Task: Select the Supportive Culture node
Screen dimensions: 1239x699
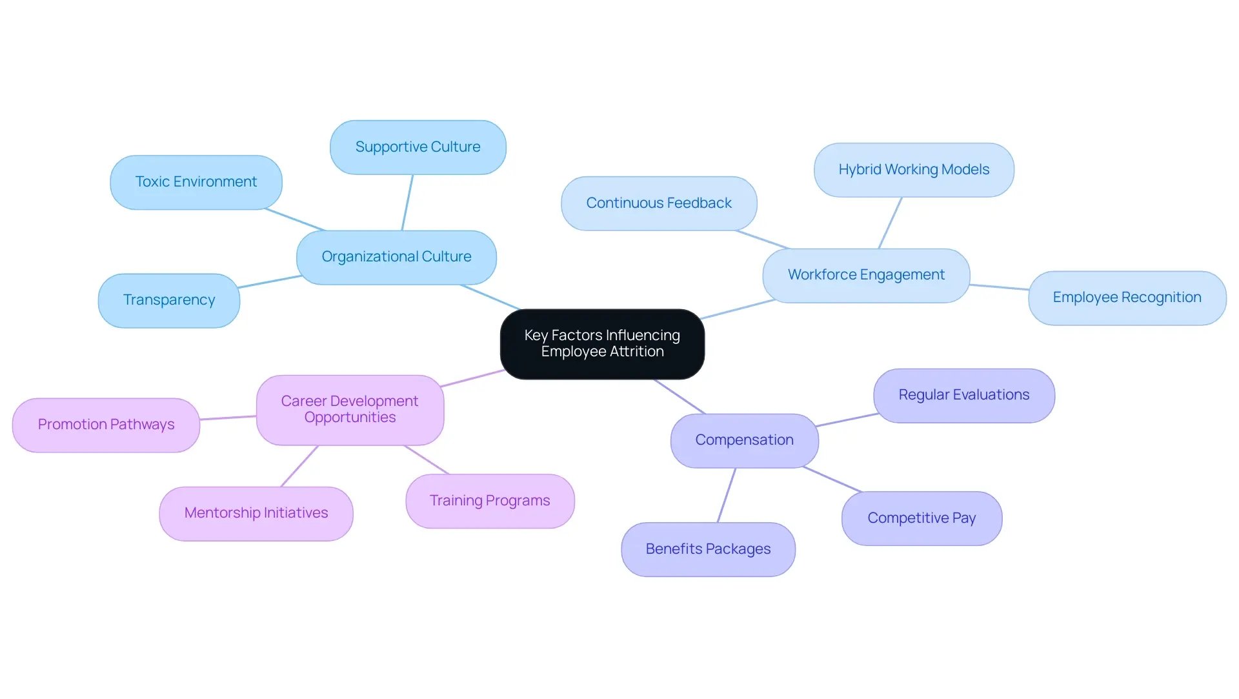Action: [x=418, y=147]
